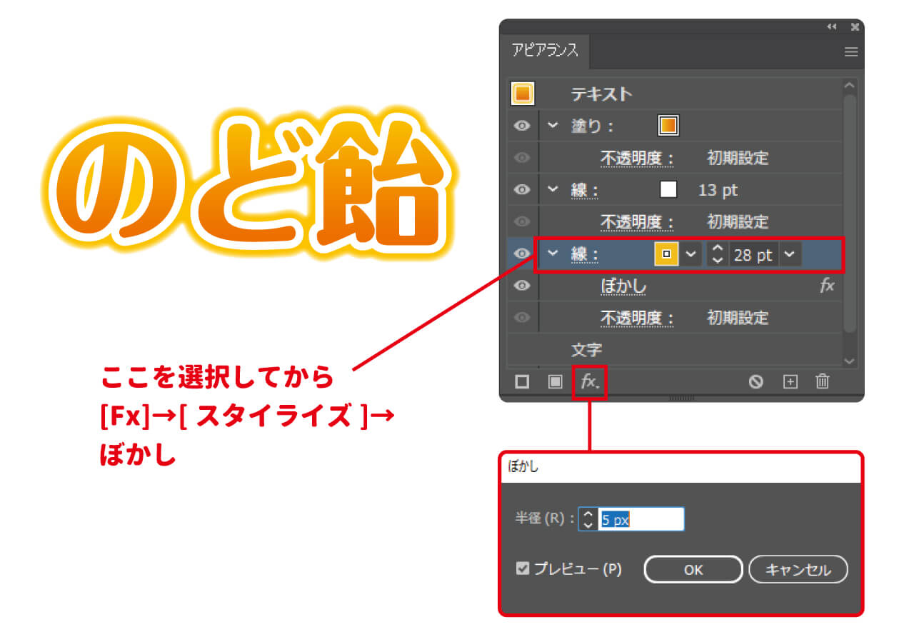Open 不透明度 link below ぼかし
This screenshot has width=914, height=632.
[x=637, y=318]
